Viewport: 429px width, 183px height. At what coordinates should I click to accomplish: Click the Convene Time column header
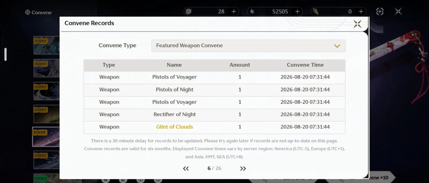click(x=305, y=65)
